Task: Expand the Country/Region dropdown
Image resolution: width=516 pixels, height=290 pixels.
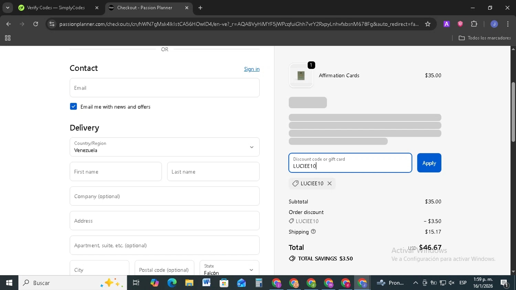Action: 164,147
